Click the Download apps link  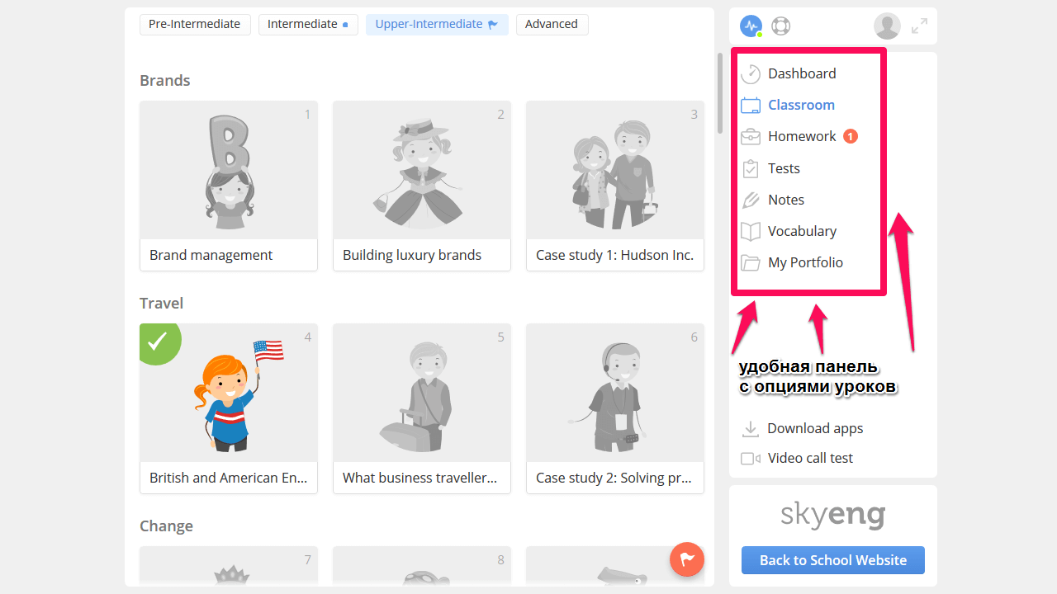point(815,428)
